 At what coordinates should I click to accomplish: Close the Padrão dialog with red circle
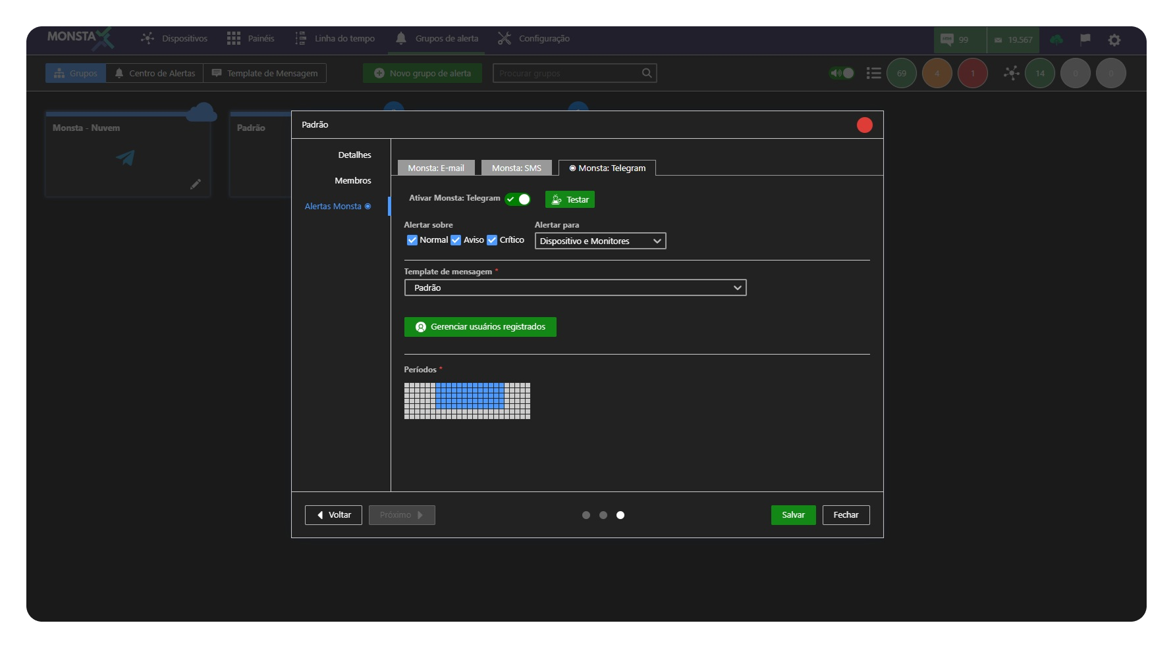click(x=865, y=125)
